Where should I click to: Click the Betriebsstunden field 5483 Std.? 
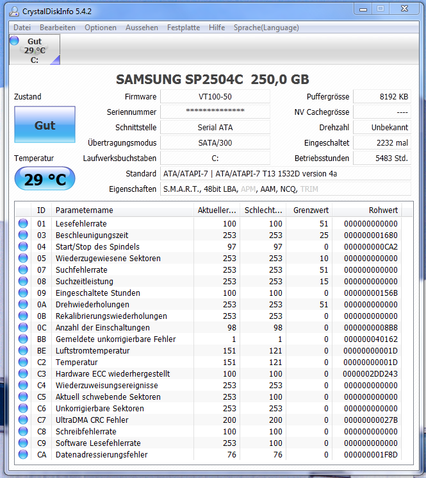382,158
